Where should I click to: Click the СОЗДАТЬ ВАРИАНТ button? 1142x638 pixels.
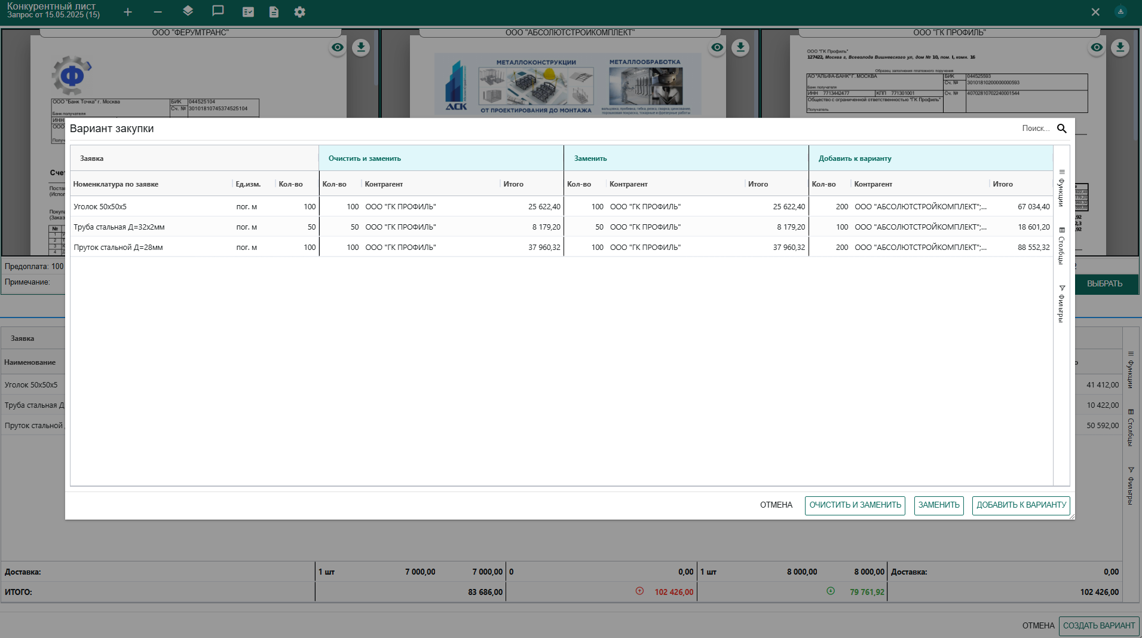click(1099, 625)
